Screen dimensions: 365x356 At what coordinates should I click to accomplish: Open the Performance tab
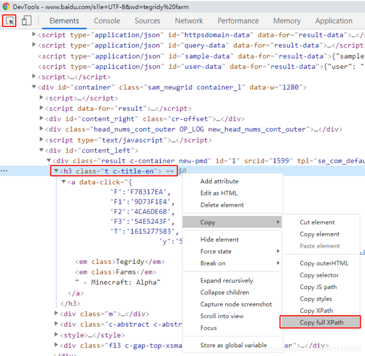(238, 21)
